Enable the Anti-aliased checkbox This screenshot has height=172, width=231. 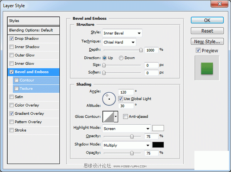tap(126, 117)
